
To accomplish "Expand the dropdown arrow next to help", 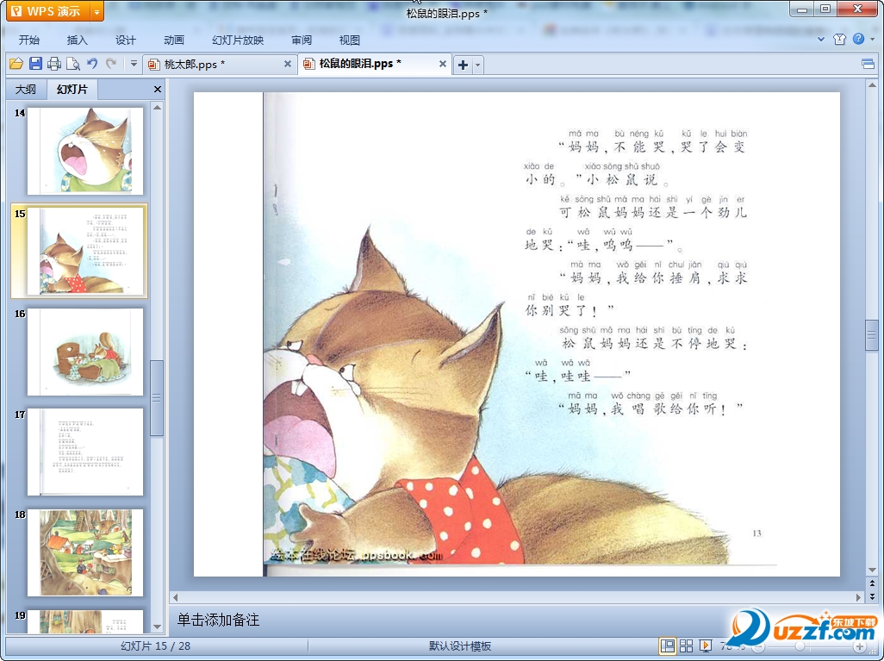I will point(873,39).
